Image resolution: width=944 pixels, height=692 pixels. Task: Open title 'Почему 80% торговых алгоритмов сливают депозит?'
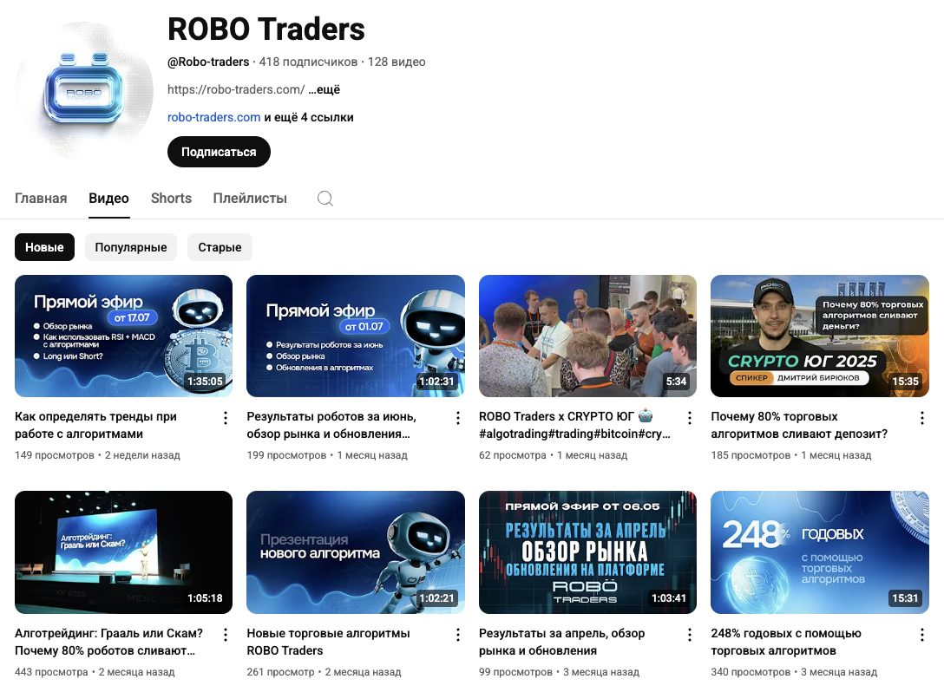tap(799, 425)
